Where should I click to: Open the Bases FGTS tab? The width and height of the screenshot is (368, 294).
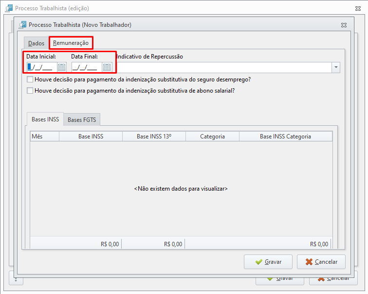82,119
